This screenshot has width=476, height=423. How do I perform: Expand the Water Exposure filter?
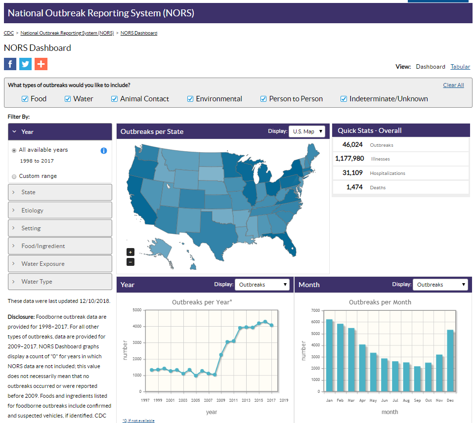[59, 263]
